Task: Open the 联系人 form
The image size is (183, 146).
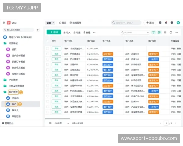Action: (15, 110)
